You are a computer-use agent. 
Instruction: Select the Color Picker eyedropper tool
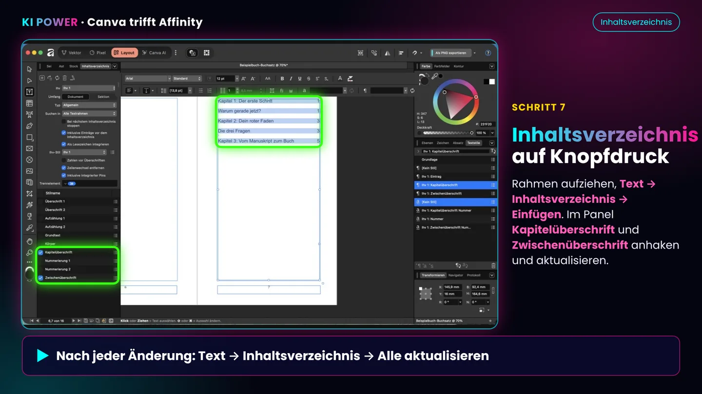29,228
